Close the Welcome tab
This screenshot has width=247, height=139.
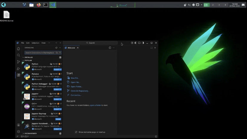(x=78, y=48)
